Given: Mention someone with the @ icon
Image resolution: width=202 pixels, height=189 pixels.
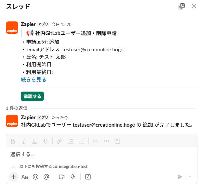Looking at the screenshot, I should coord(46,177).
